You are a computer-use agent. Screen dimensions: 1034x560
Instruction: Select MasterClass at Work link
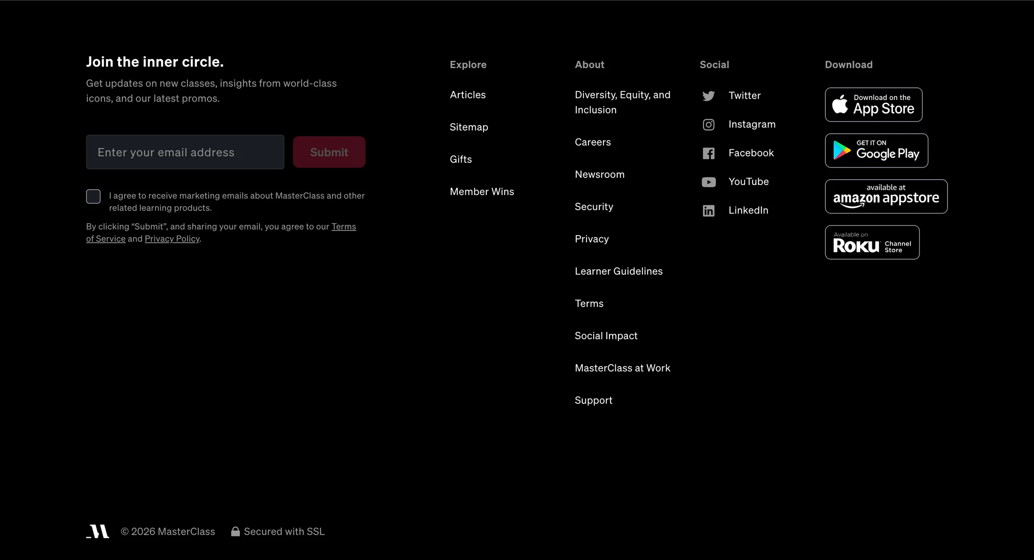click(622, 368)
